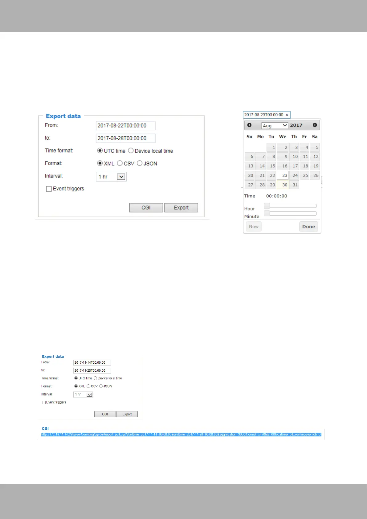Select UTC time in lower Export panel
The image size is (367, 519).
pos(76,378)
